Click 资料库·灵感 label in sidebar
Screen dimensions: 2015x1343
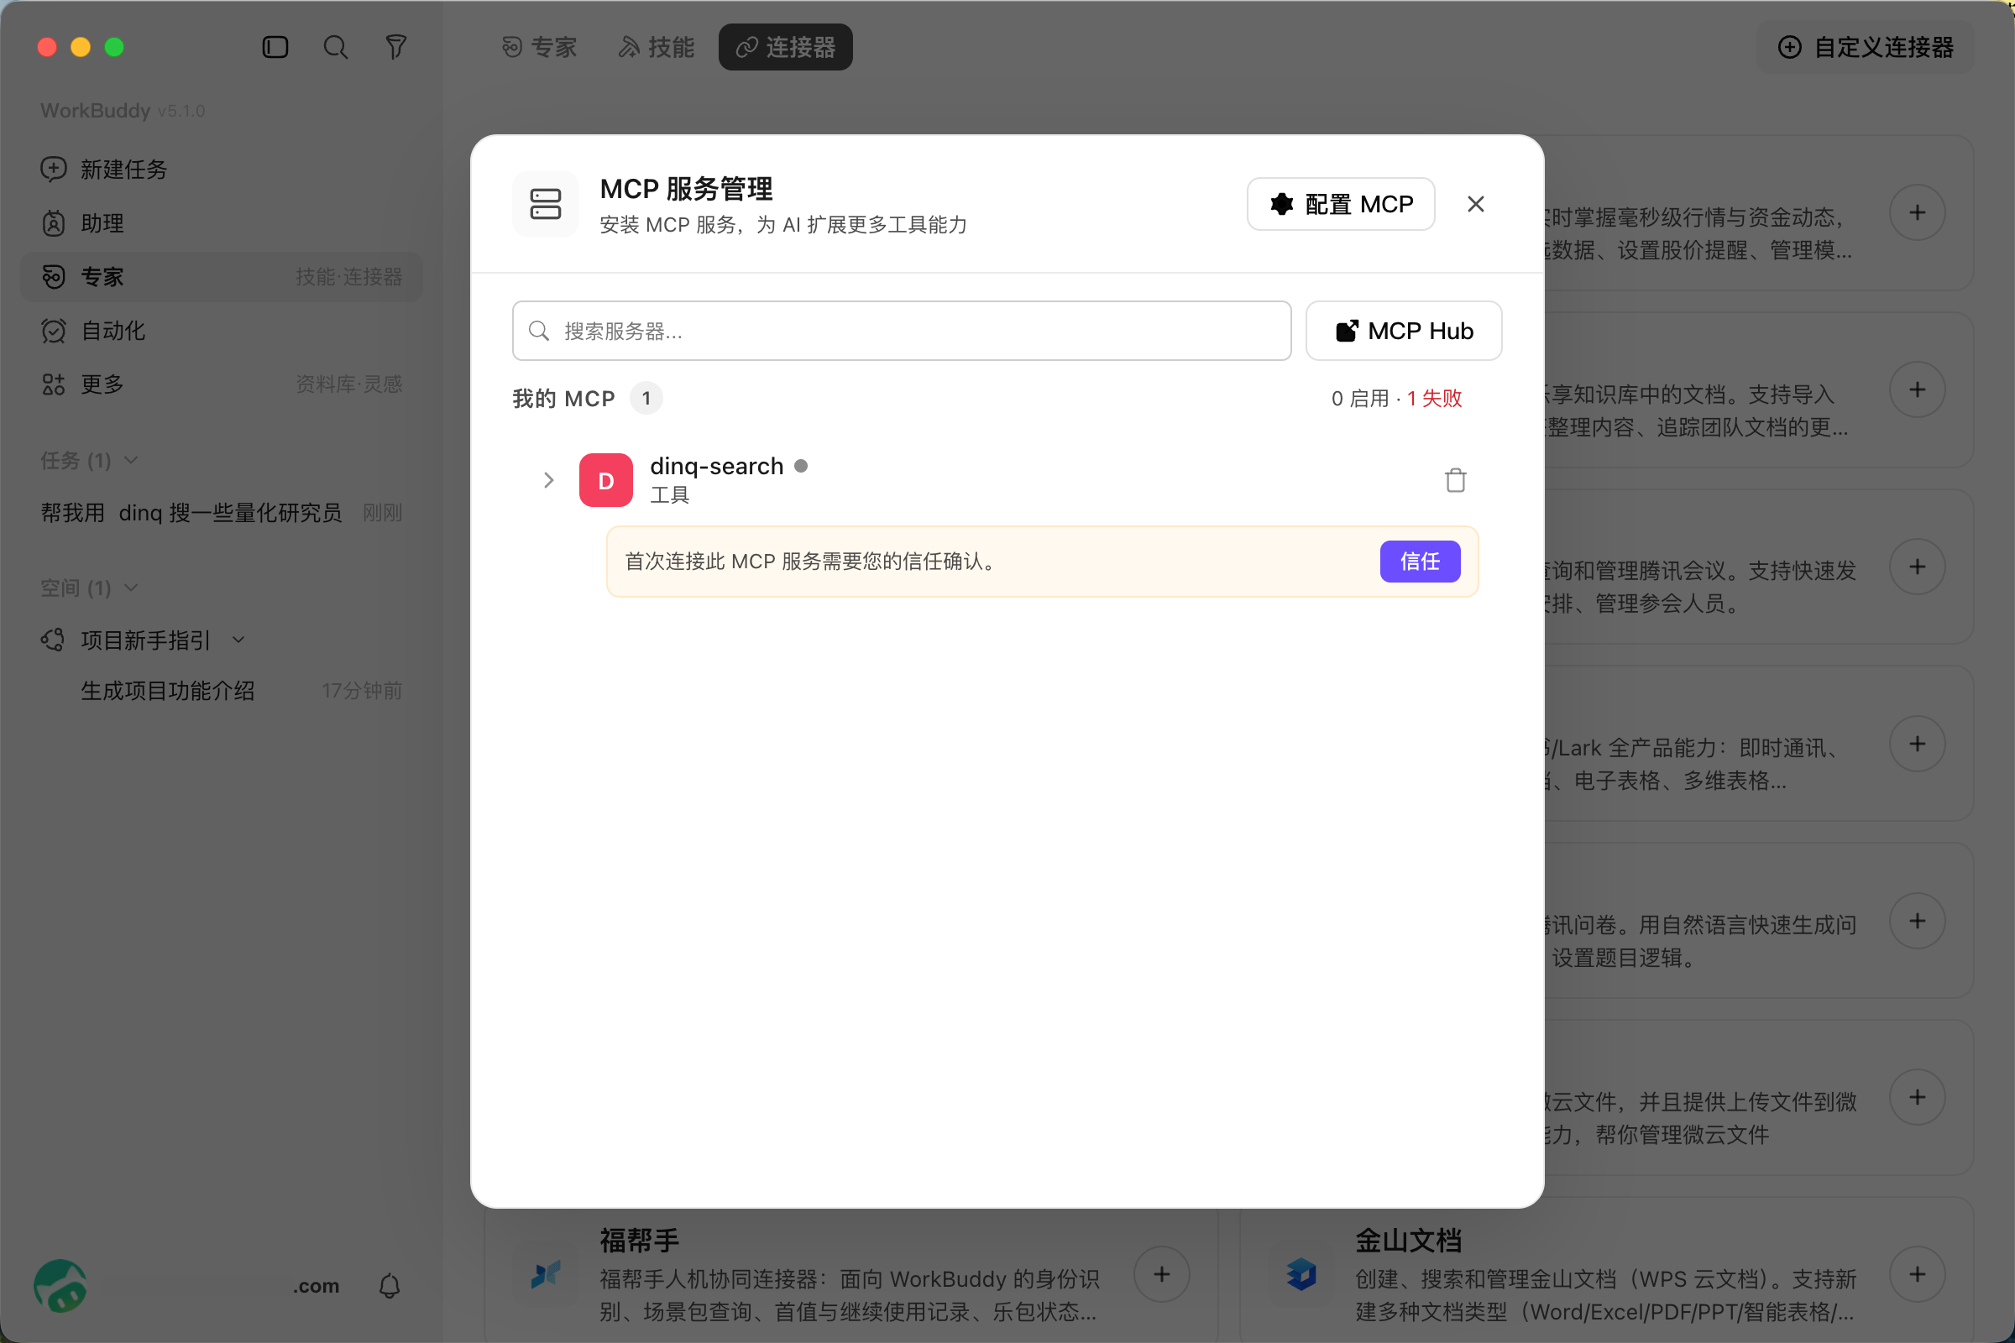[348, 384]
